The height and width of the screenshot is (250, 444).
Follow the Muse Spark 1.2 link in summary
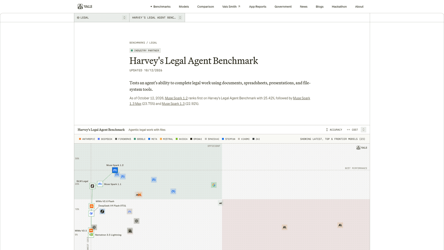(x=176, y=98)
